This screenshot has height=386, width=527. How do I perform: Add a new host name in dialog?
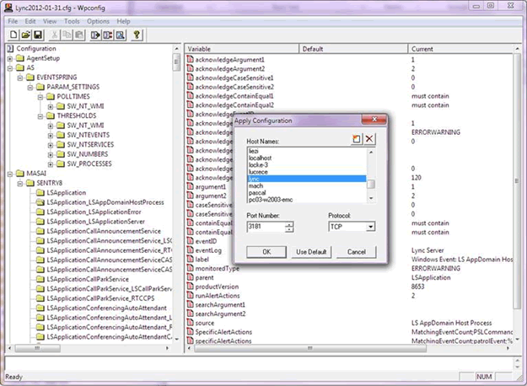click(357, 138)
